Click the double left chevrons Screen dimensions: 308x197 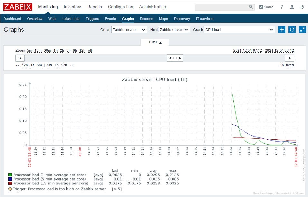[17, 65]
